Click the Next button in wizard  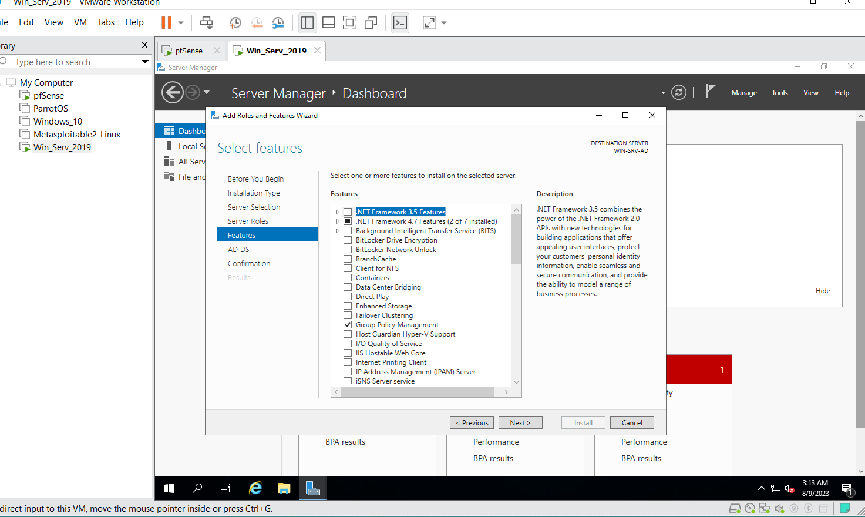coord(520,422)
